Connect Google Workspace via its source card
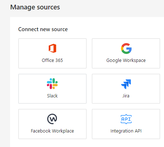 [126, 53]
